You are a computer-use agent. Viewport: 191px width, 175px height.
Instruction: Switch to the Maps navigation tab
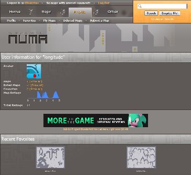[x=46, y=12]
